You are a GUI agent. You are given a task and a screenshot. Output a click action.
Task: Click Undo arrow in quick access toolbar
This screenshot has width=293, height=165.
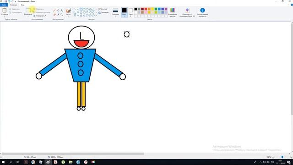tap(9, 1)
